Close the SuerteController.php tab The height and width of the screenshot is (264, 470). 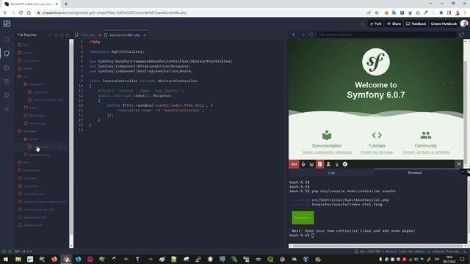[145, 35]
